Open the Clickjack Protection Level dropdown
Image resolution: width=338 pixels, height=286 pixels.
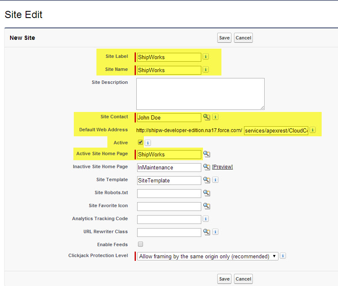click(208, 256)
